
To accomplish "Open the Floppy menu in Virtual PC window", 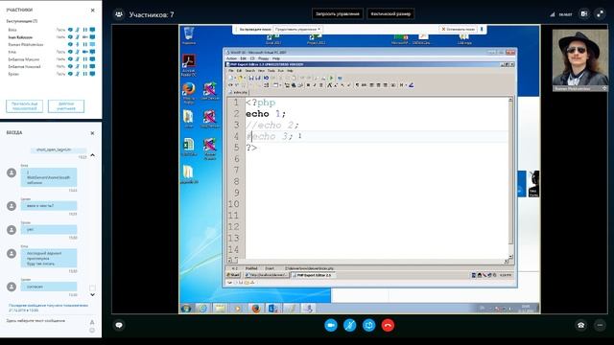I will [263, 58].
